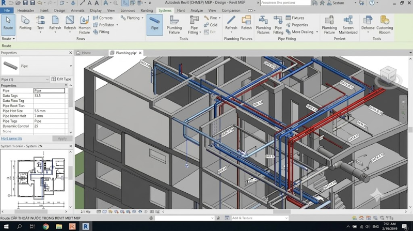Open File Explorer from the taskbar

[59, 226]
